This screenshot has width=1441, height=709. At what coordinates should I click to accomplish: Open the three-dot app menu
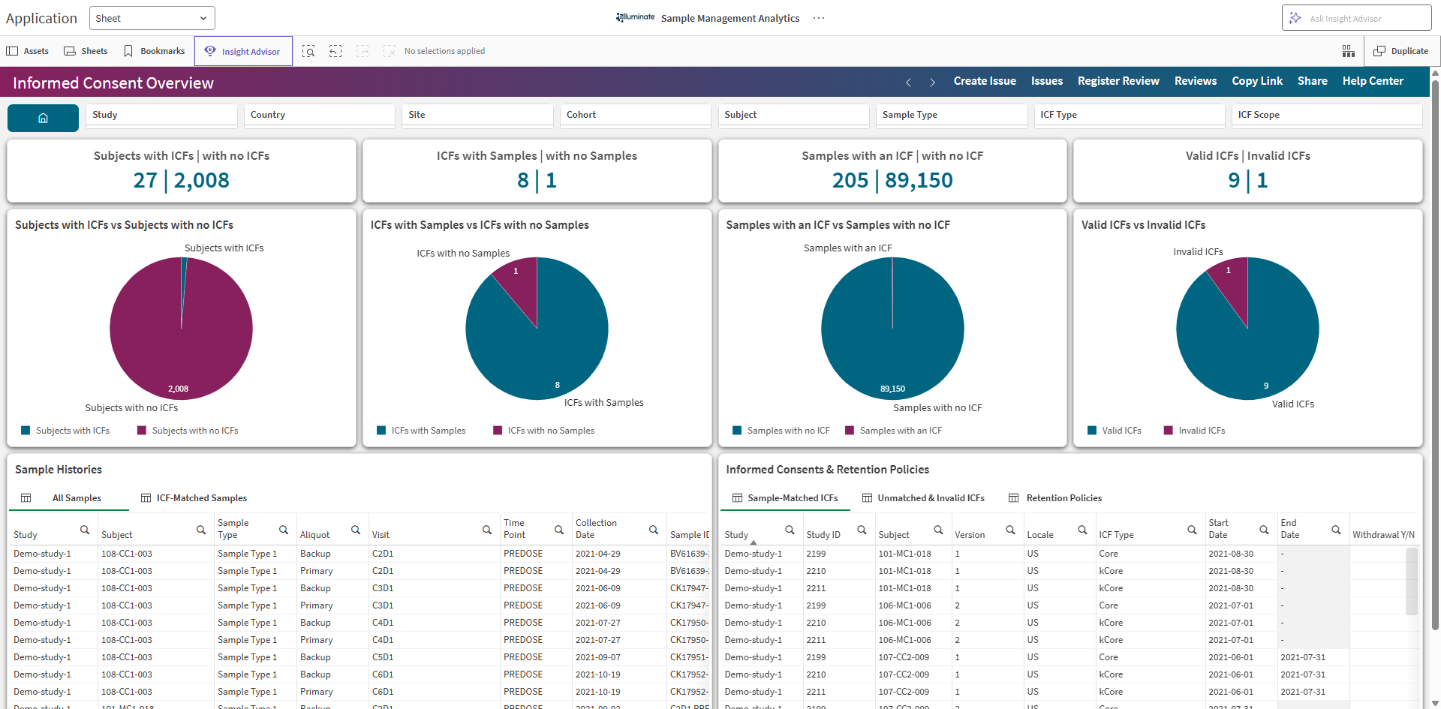click(819, 18)
